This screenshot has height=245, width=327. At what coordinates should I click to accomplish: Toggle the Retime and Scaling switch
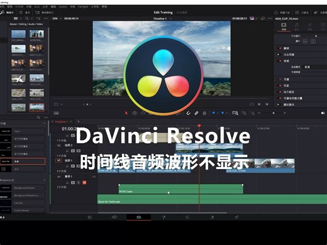280,98
